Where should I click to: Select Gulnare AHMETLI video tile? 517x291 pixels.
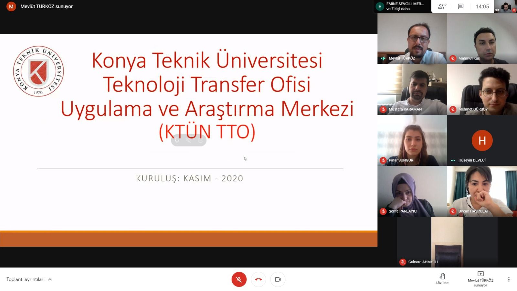pyautogui.click(x=447, y=242)
